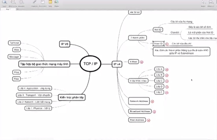Click the Boundary tool icon
The image size is (217, 140).
pyautogui.click(x=21, y=2)
